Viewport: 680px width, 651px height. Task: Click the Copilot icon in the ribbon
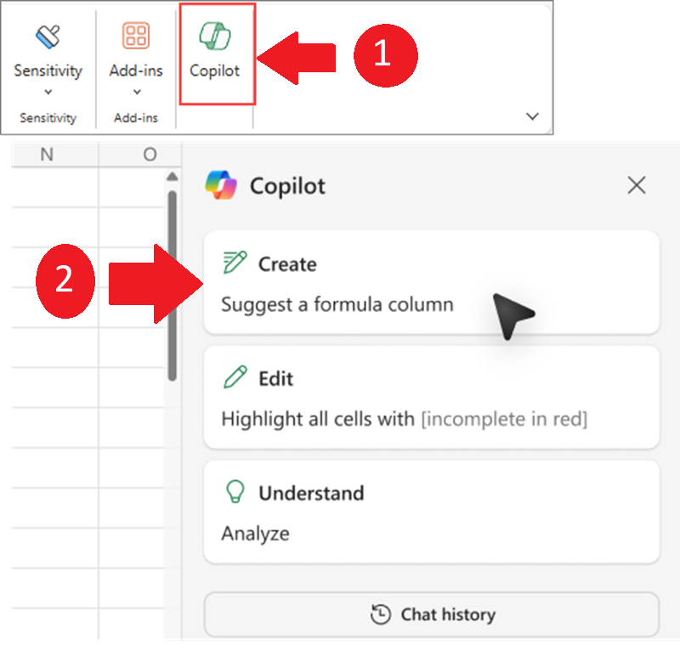click(x=215, y=37)
